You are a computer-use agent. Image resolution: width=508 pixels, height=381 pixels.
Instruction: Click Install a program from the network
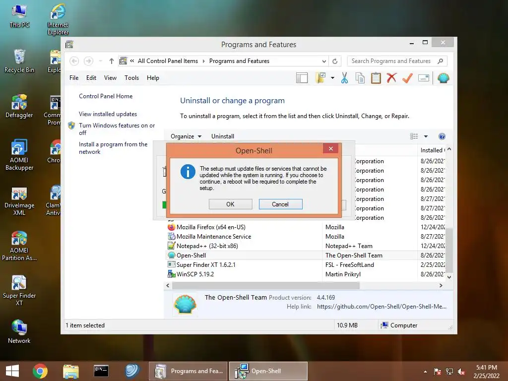[113, 148]
